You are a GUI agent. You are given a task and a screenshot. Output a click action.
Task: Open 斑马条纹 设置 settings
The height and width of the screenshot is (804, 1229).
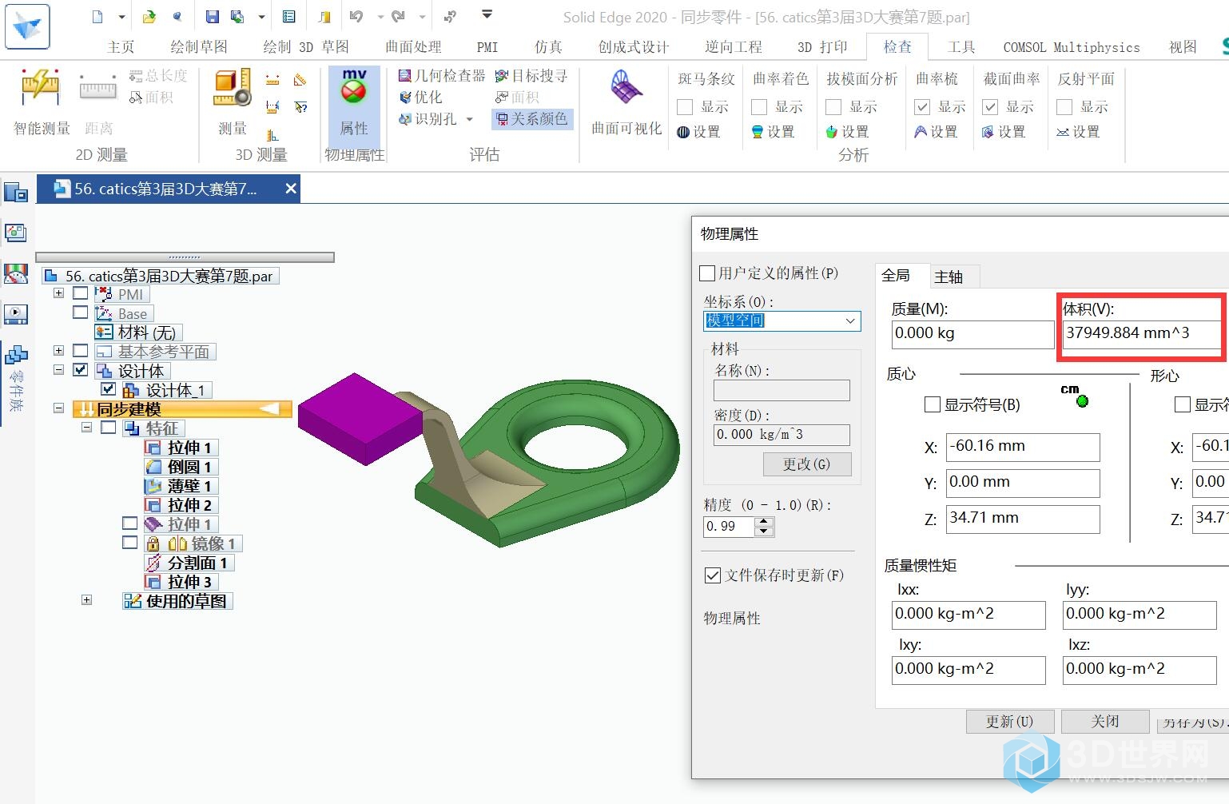pos(699,132)
